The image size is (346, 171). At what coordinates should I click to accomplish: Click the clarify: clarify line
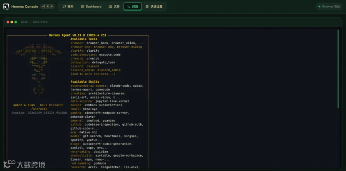pyautogui.click(x=85, y=51)
